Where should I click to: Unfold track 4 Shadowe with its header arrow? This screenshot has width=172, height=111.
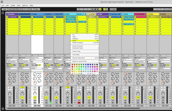53,14
